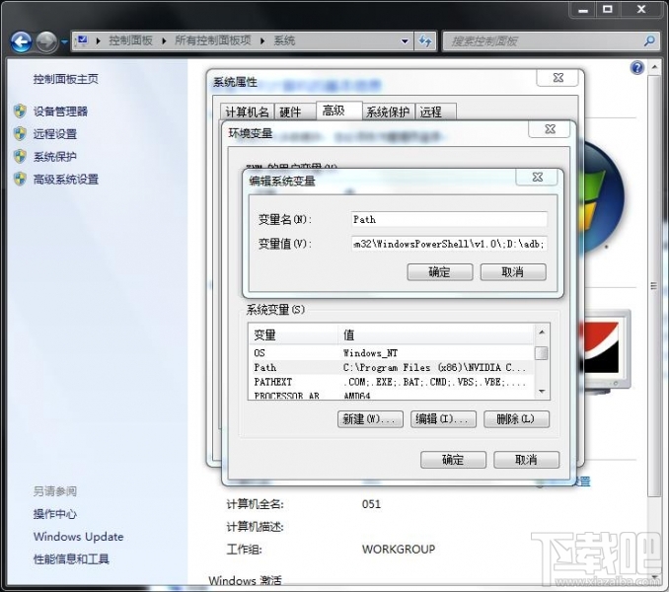The image size is (669, 592).
Task: Switch to the 系统保护 tab in 系统属性
Action: (388, 112)
